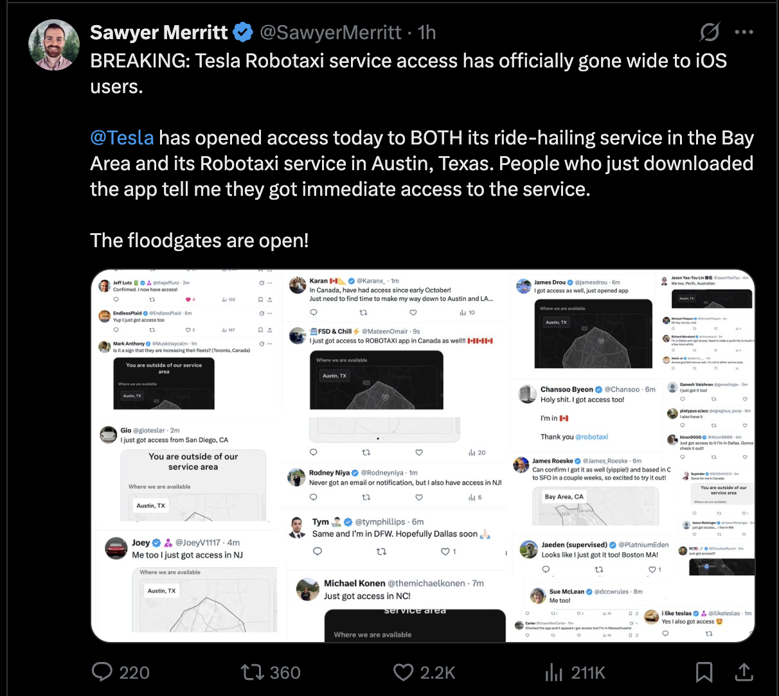Open the three-dot more options menu

[x=744, y=32]
